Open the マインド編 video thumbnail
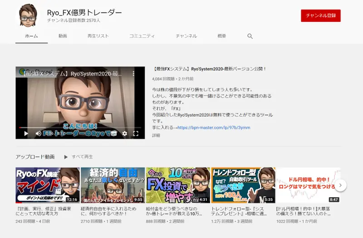 pos(47,185)
